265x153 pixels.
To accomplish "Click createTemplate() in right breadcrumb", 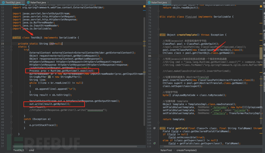I will pyautogui.click(x=187, y=150).
